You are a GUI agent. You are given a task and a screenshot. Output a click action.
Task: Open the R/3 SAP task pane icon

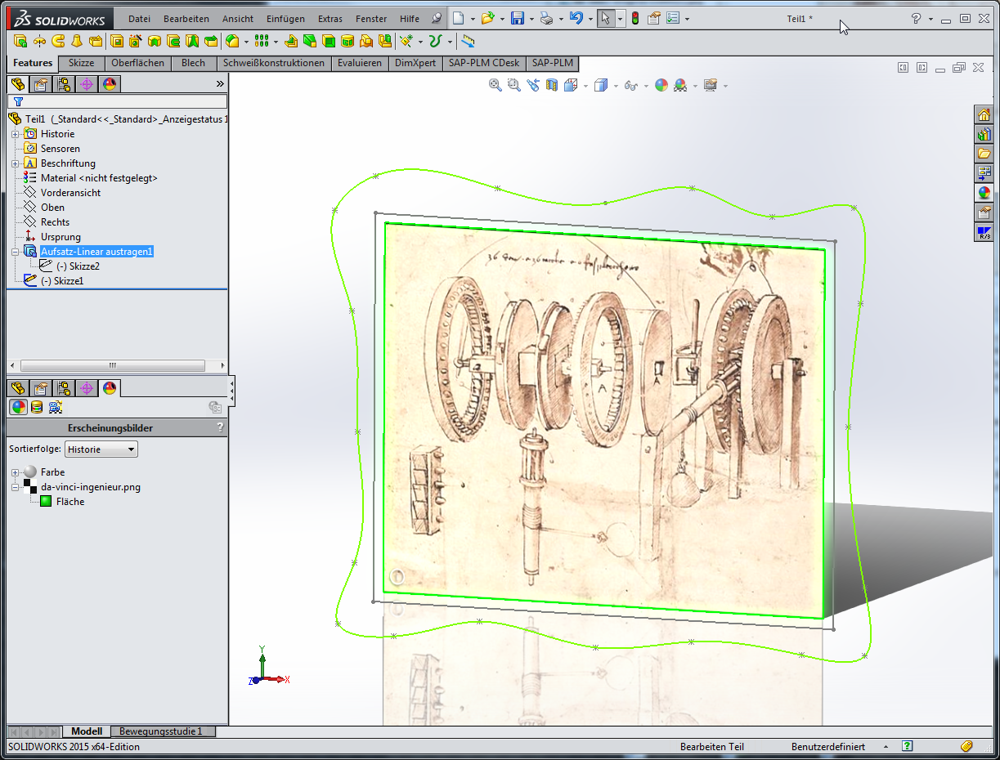984,233
